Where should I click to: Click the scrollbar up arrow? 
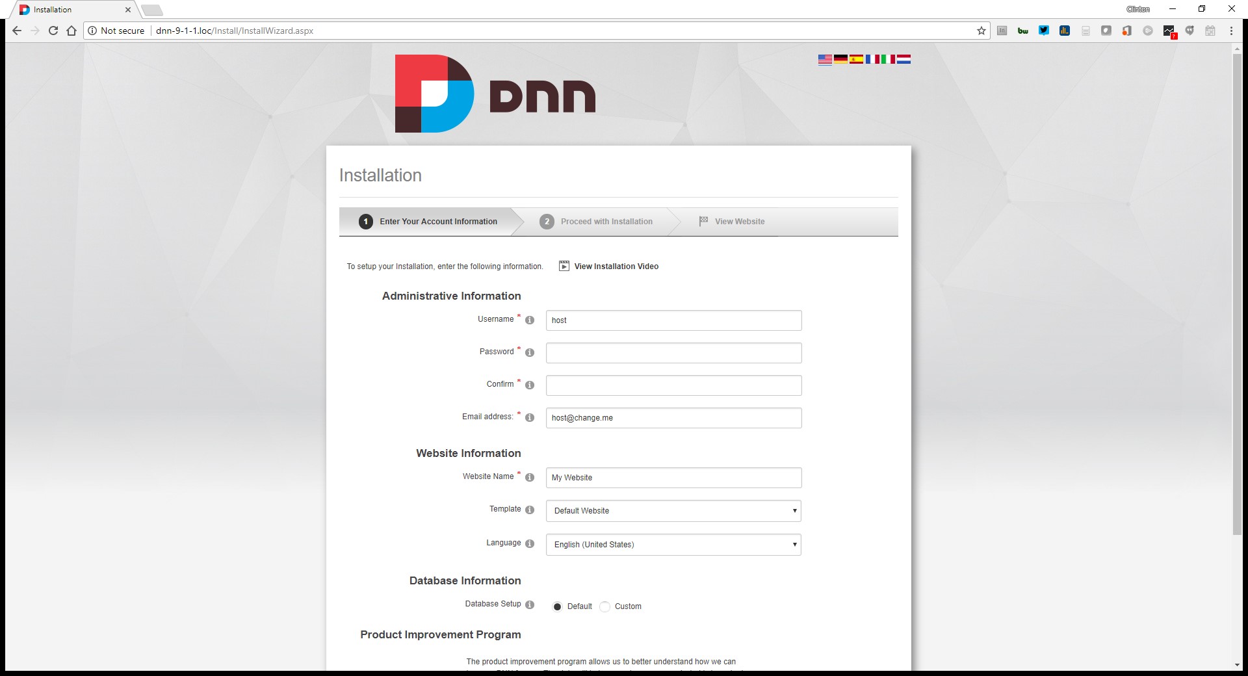pos(1237,49)
